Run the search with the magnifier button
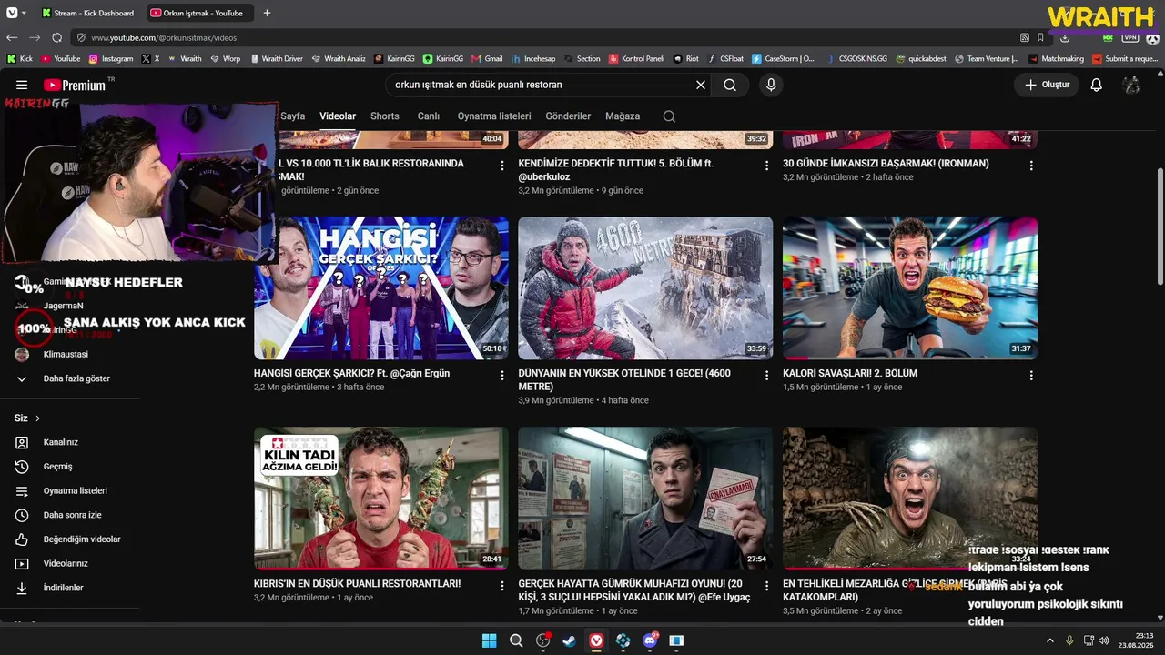Viewport: 1165px width, 655px height. 730,85
